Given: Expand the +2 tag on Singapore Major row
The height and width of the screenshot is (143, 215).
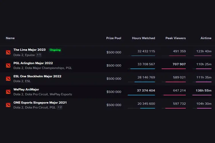Looking at the screenshot, I should click(x=60, y=107).
